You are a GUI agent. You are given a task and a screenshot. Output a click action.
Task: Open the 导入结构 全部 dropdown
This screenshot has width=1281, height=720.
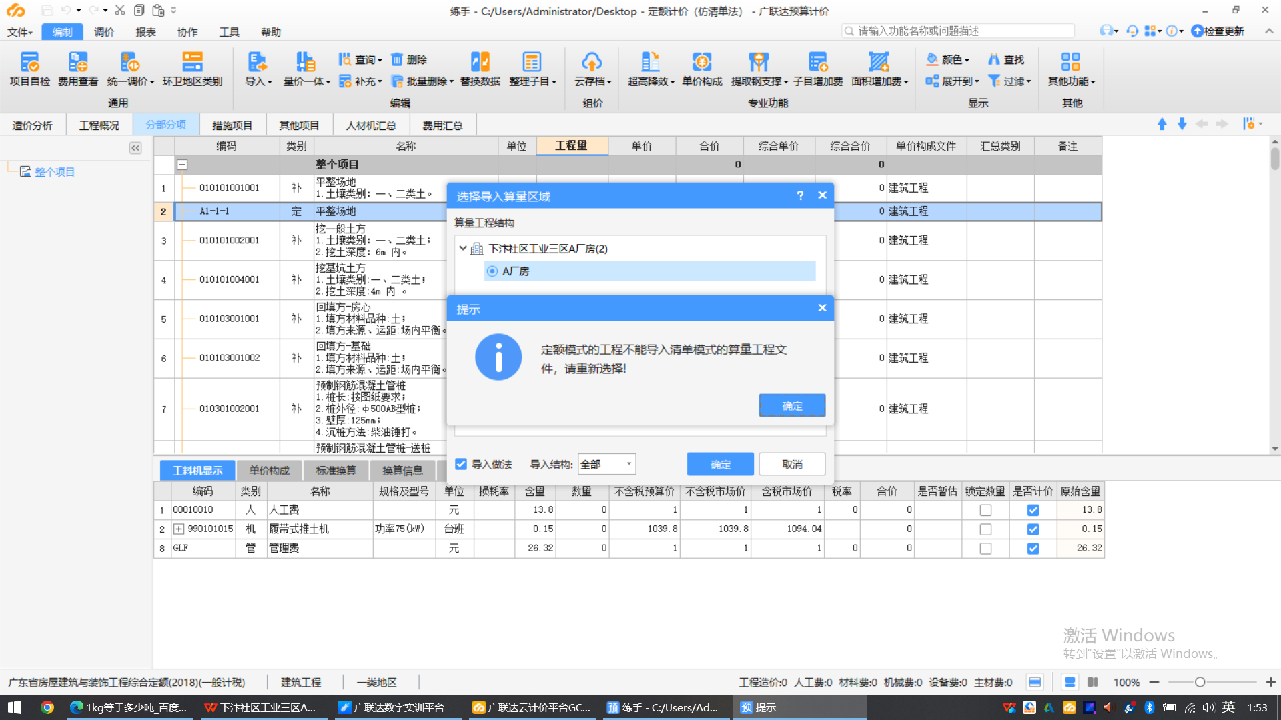tap(606, 464)
